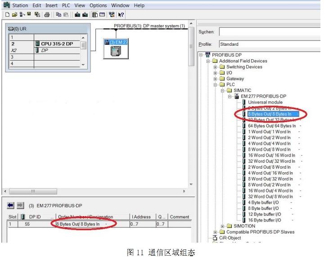This screenshot has width=329, height=257.
Task: Click the station window vertical scroll-down arrow
Action: point(191,184)
